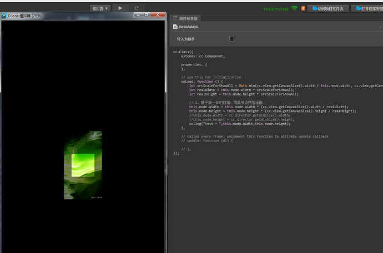383x253 pixels.
Task: Minimize the Cocos simulator window
Action: (138, 14)
